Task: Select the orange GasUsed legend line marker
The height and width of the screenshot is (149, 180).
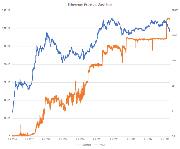Action: click(x=79, y=145)
